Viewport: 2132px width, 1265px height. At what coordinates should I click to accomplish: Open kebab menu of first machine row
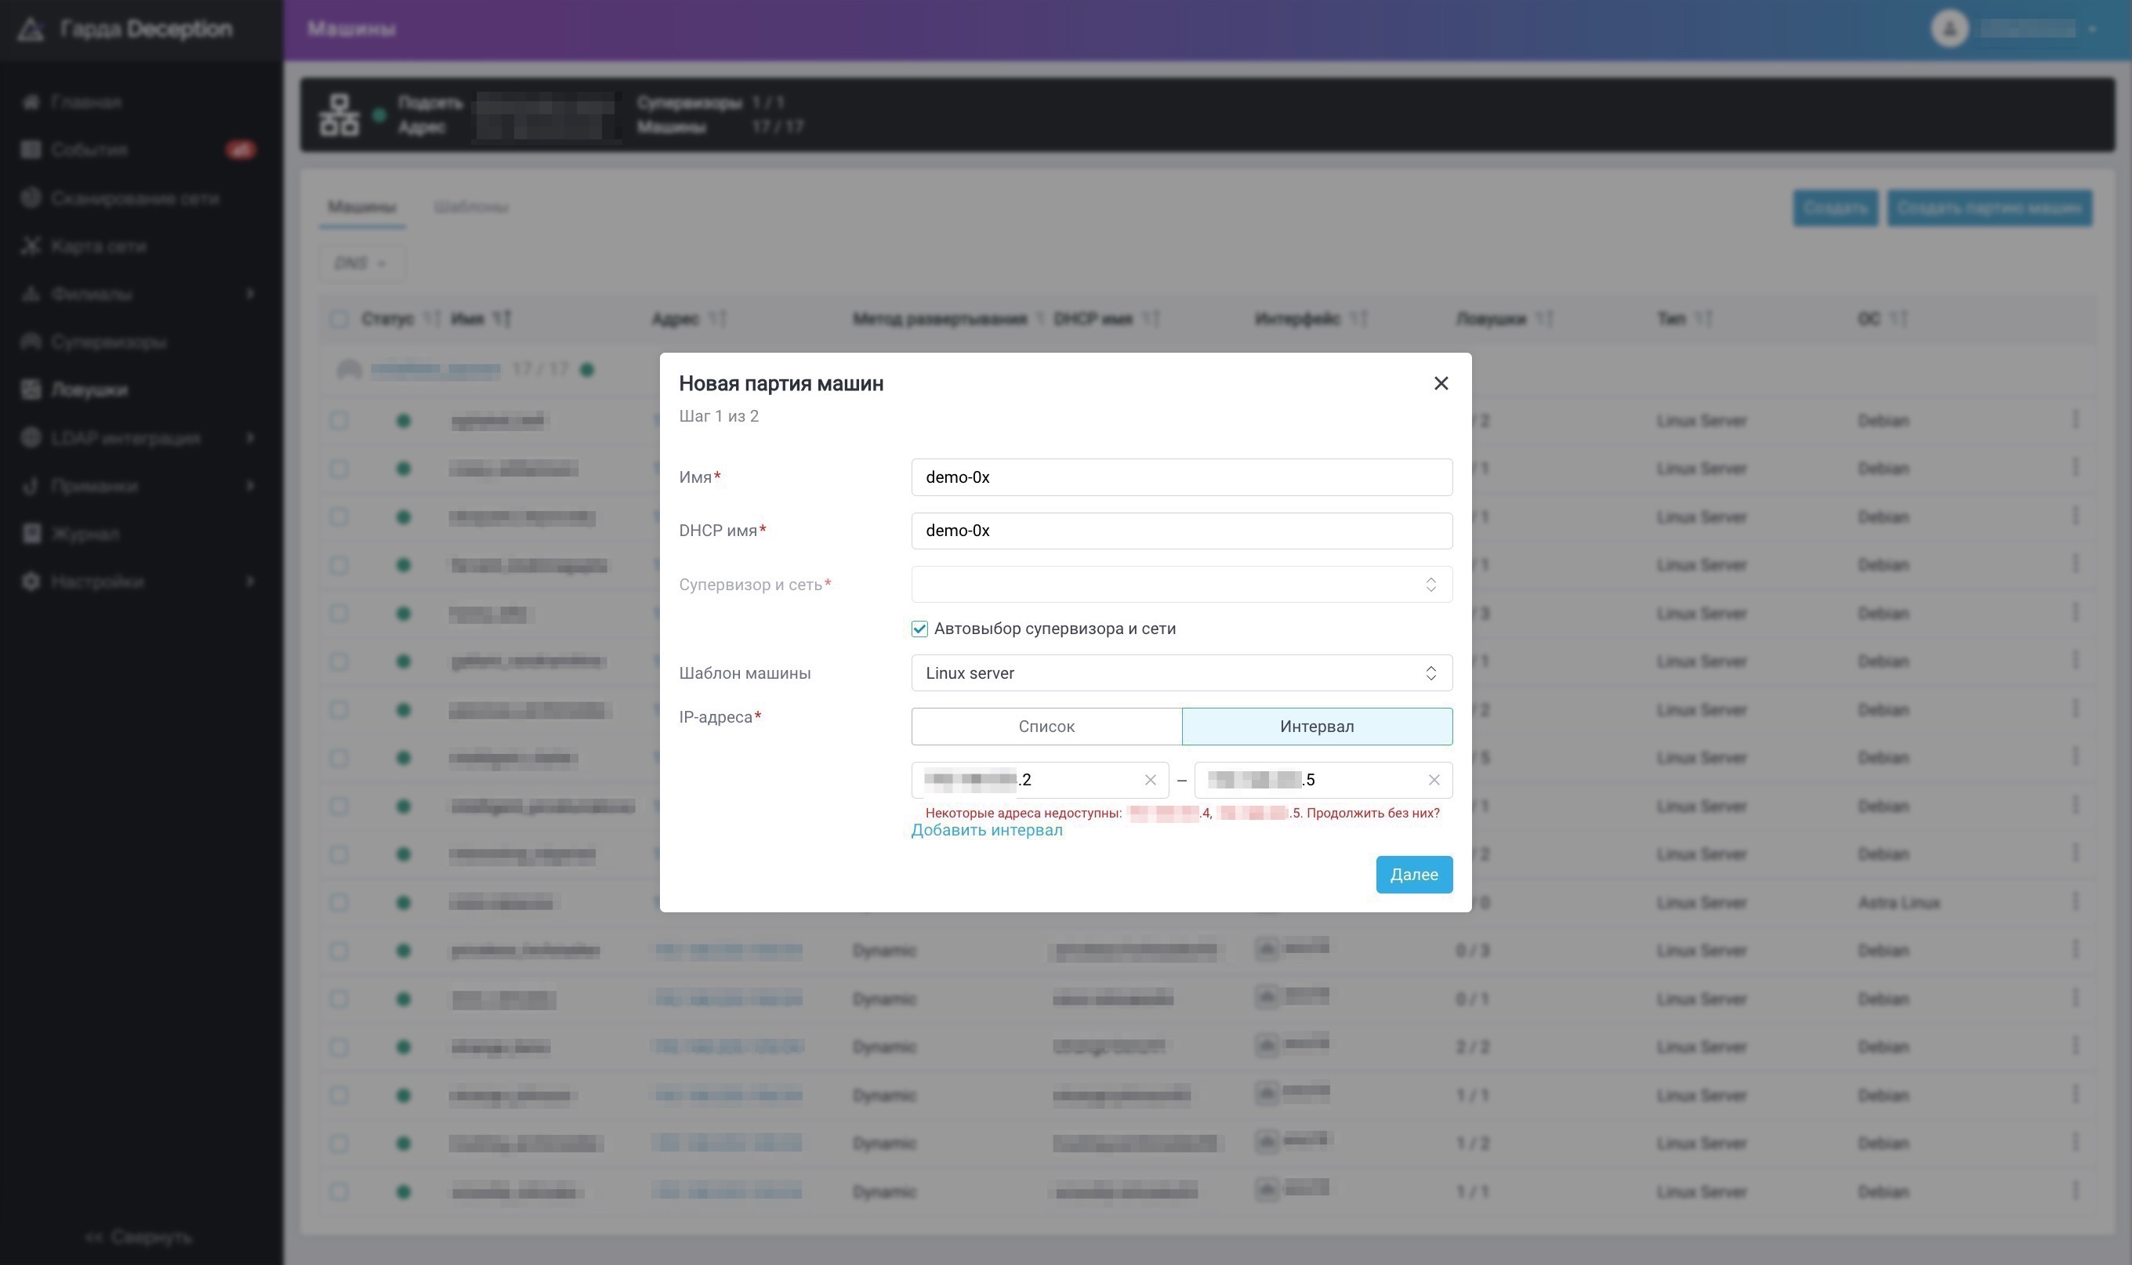(2075, 419)
